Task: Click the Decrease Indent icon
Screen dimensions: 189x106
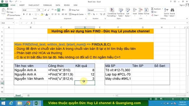Action: click(63, 14)
